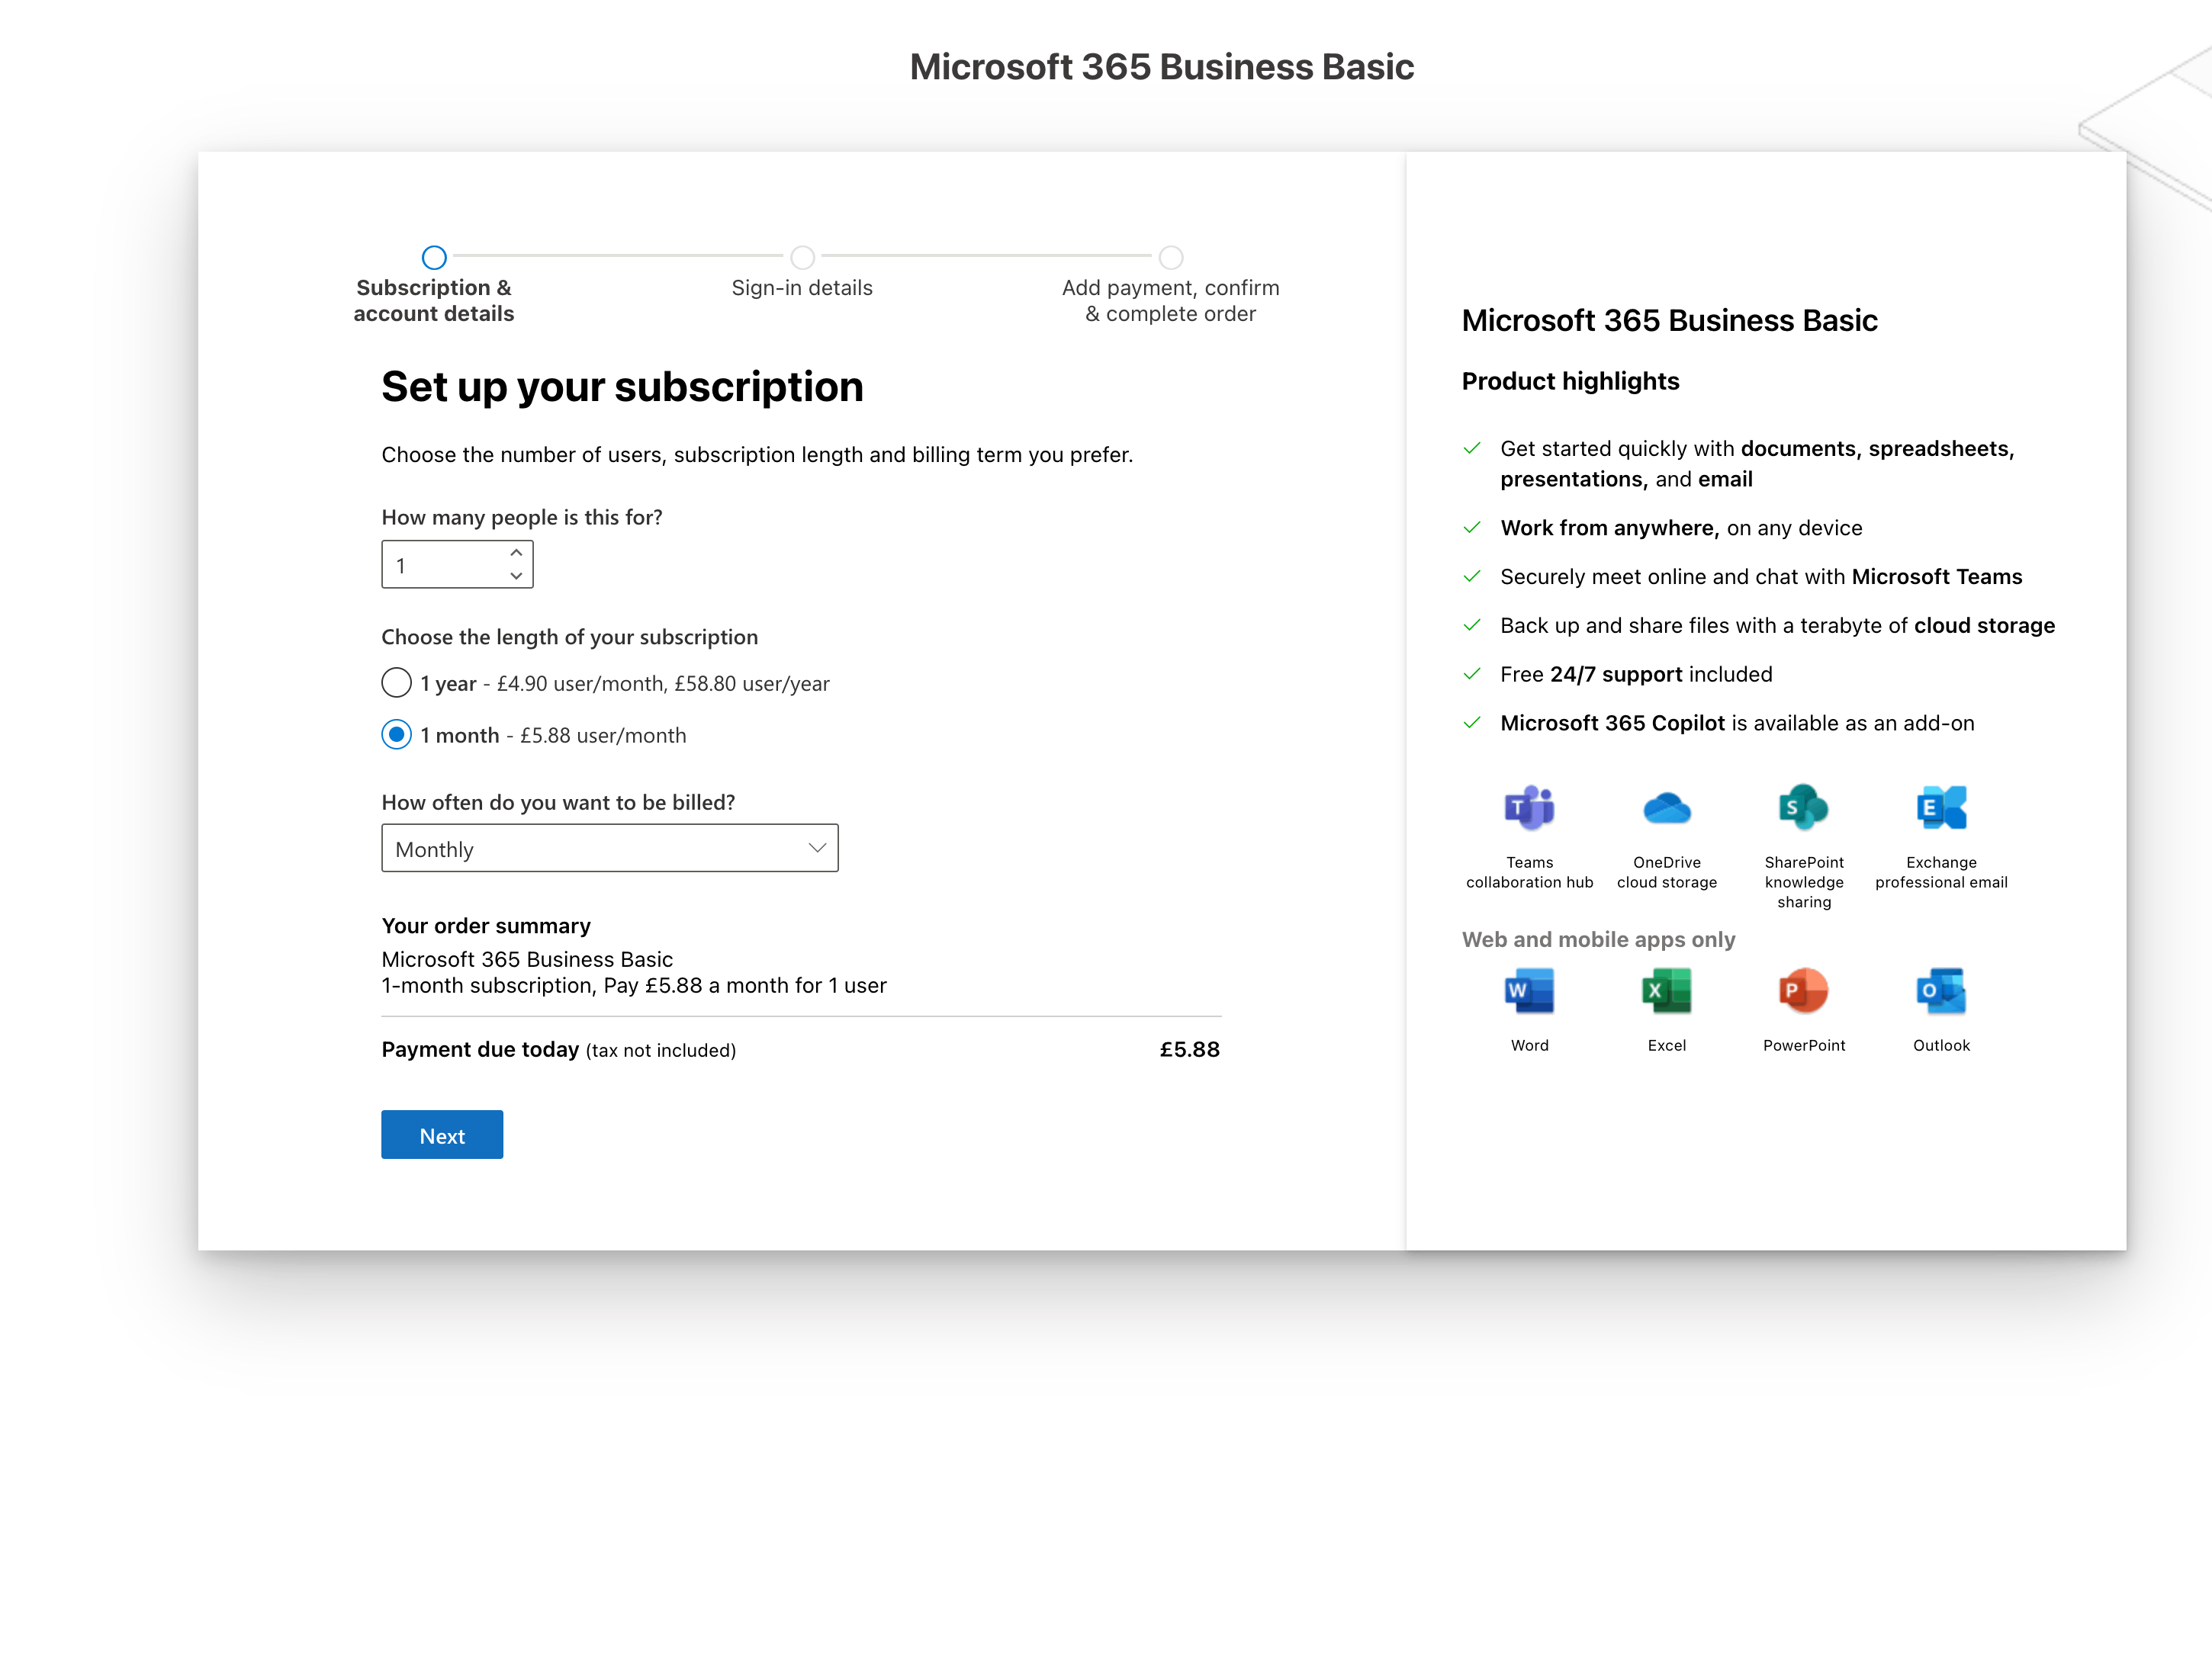Click the Exchange professional email icon
The width and height of the screenshot is (2212, 1653).
(1941, 807)
